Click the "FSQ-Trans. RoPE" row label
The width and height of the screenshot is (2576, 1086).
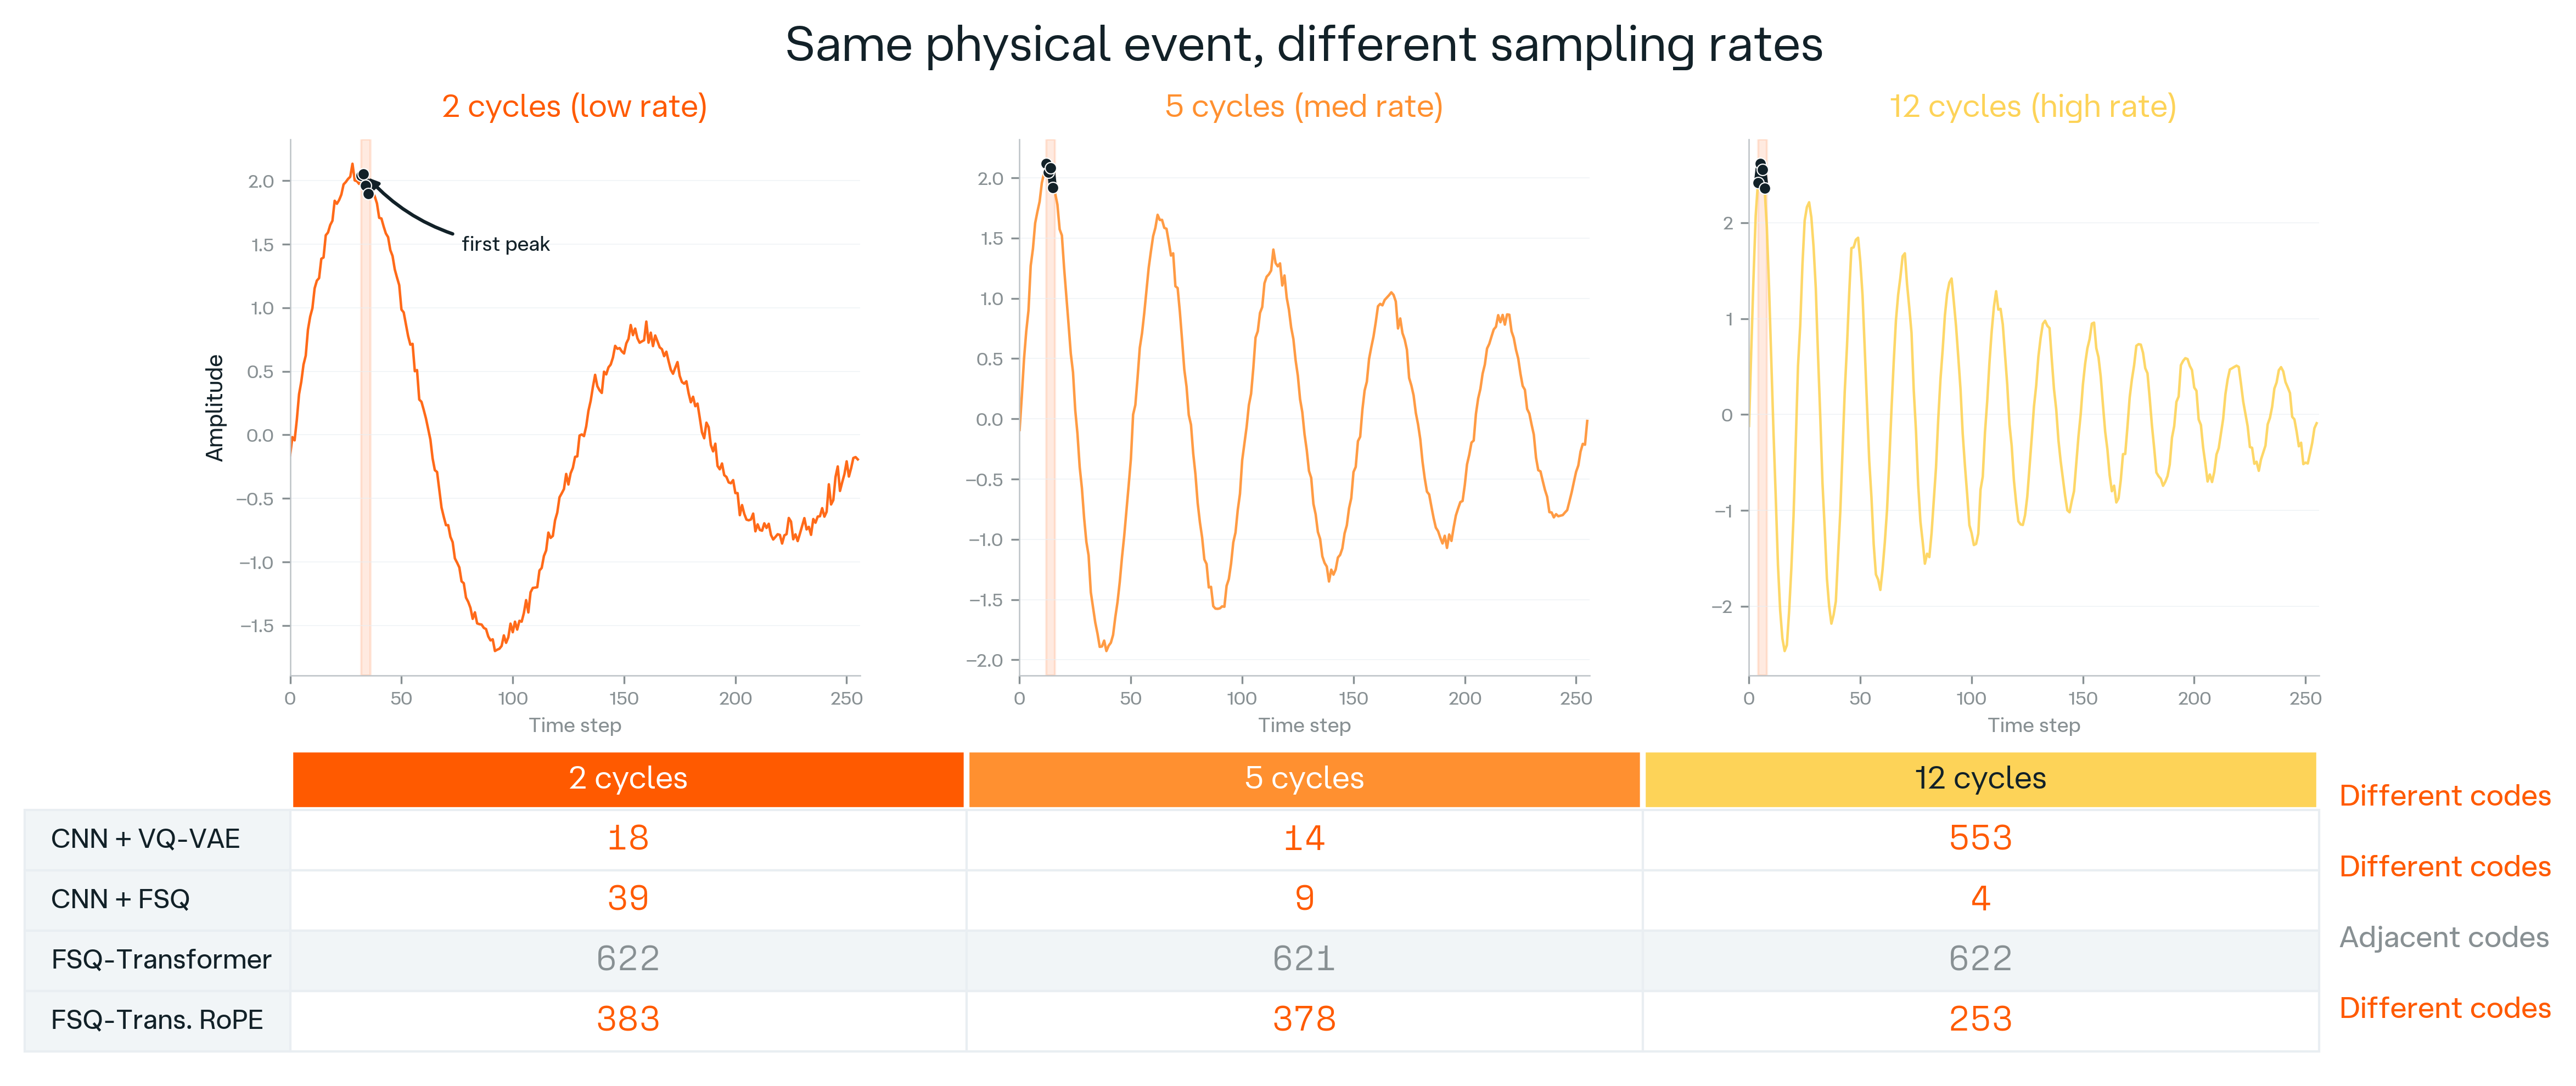coord(157,1020)
